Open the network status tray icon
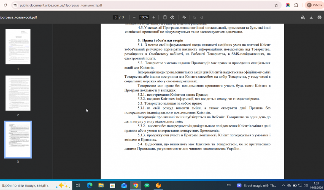 point(300,185)
